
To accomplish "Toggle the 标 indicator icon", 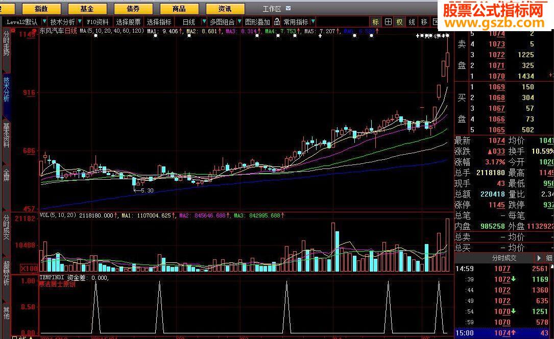I will 376,22.
